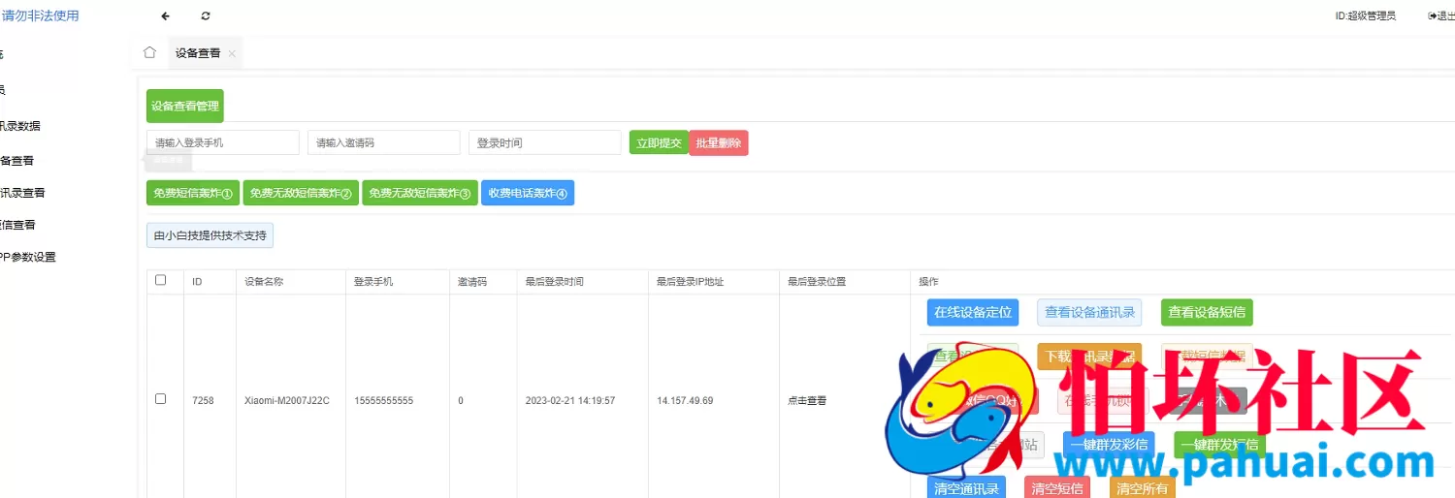Screen dimensions: 1455x498
Task: Click the 清空通讯录 button
Action: pos(966,488)
